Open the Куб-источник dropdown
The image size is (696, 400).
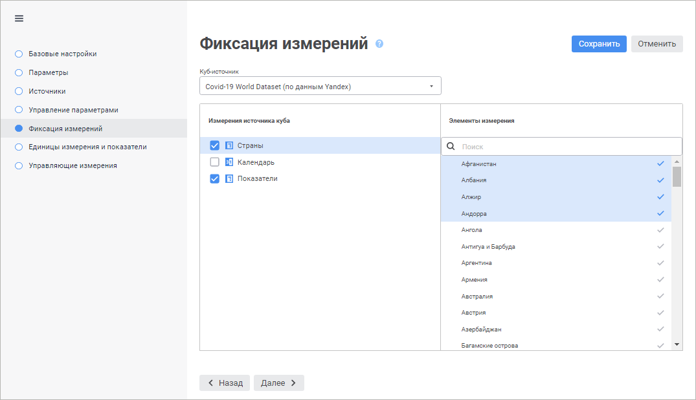(x=320, y=86)
